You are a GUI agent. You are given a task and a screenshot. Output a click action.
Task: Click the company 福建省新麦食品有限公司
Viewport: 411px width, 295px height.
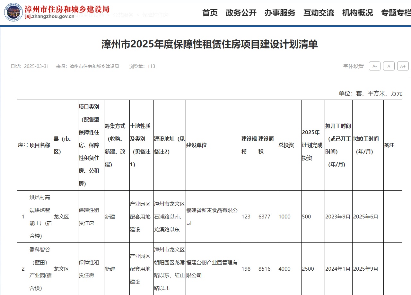pyautogui.click(x=212, y=217)
